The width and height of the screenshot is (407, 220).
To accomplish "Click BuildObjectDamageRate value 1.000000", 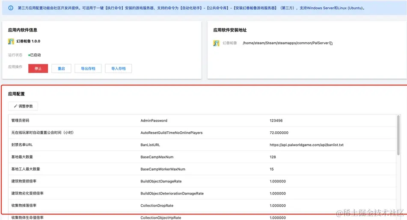I will coord(278,182).
